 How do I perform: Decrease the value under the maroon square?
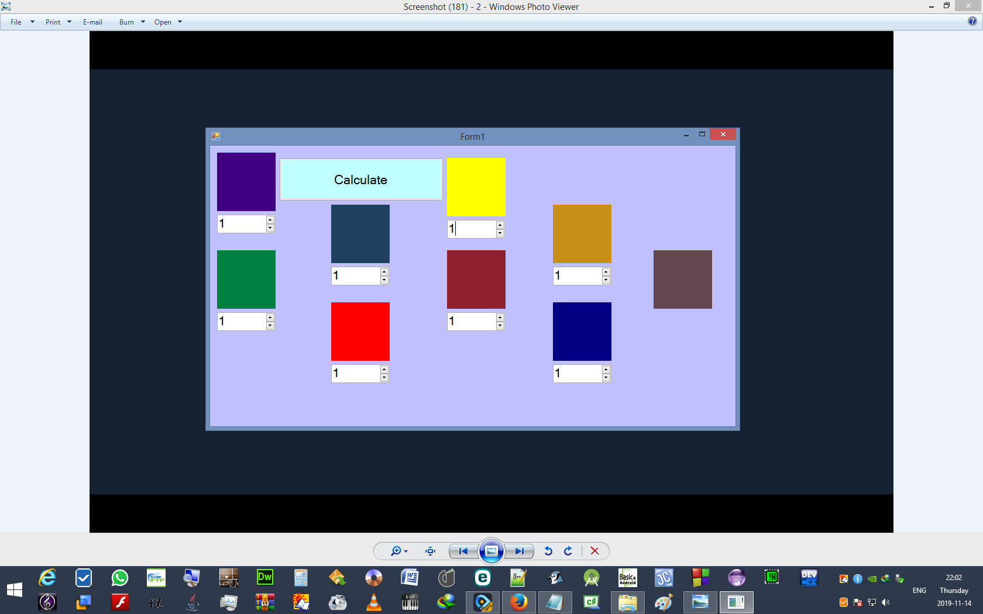(x=500, y=326)
